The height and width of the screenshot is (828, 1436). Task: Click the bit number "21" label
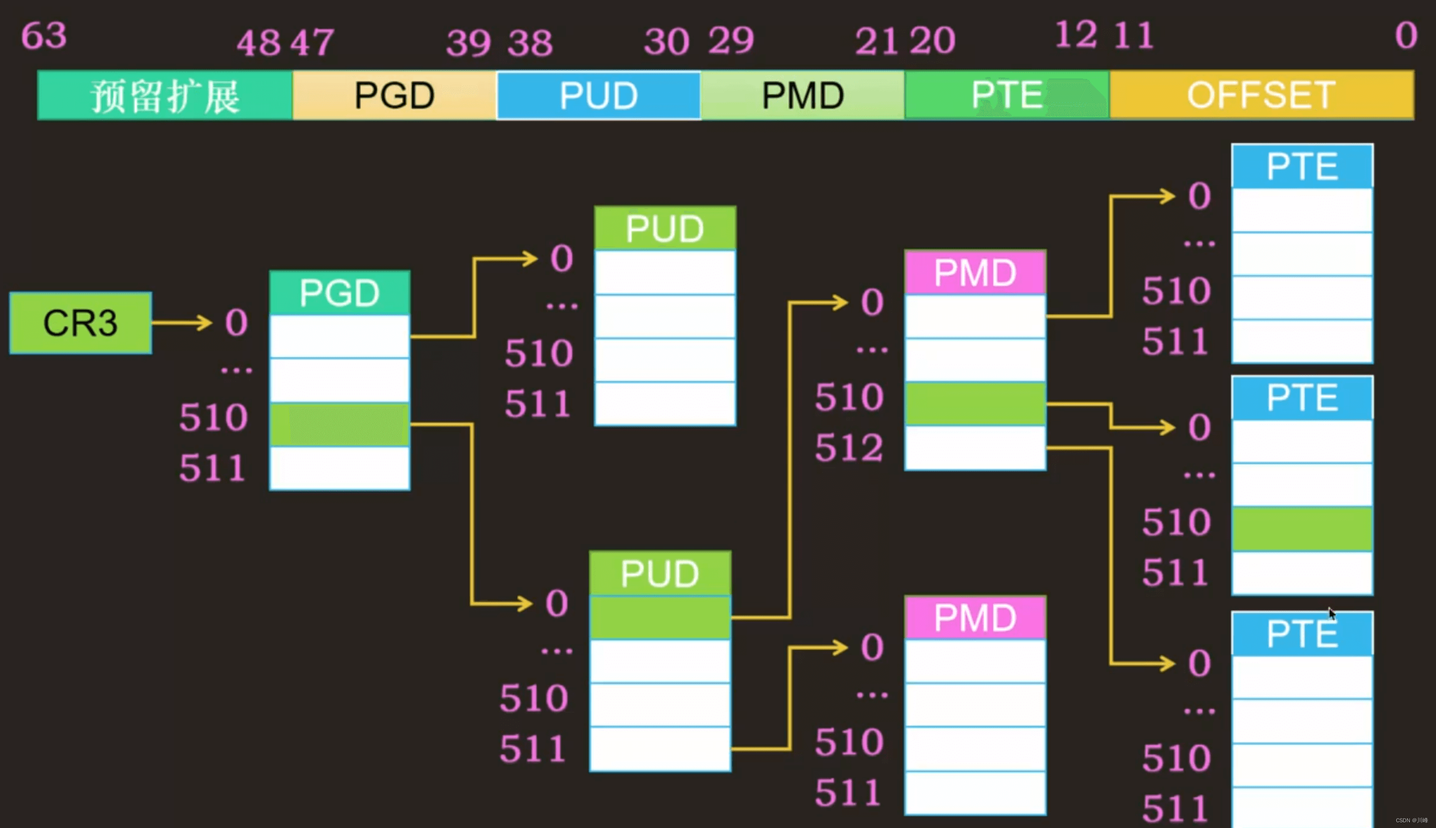pyautogui.click(x=876, y=41)
